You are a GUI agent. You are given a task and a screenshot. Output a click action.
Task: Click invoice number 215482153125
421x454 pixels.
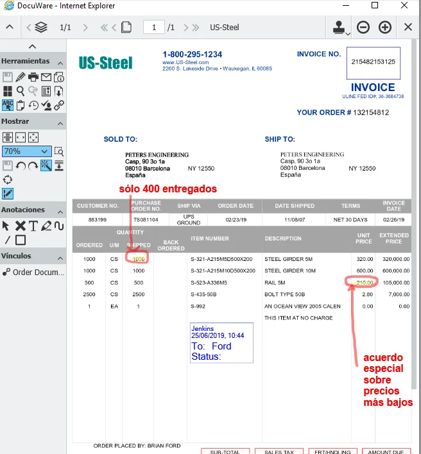coord(374,62)
